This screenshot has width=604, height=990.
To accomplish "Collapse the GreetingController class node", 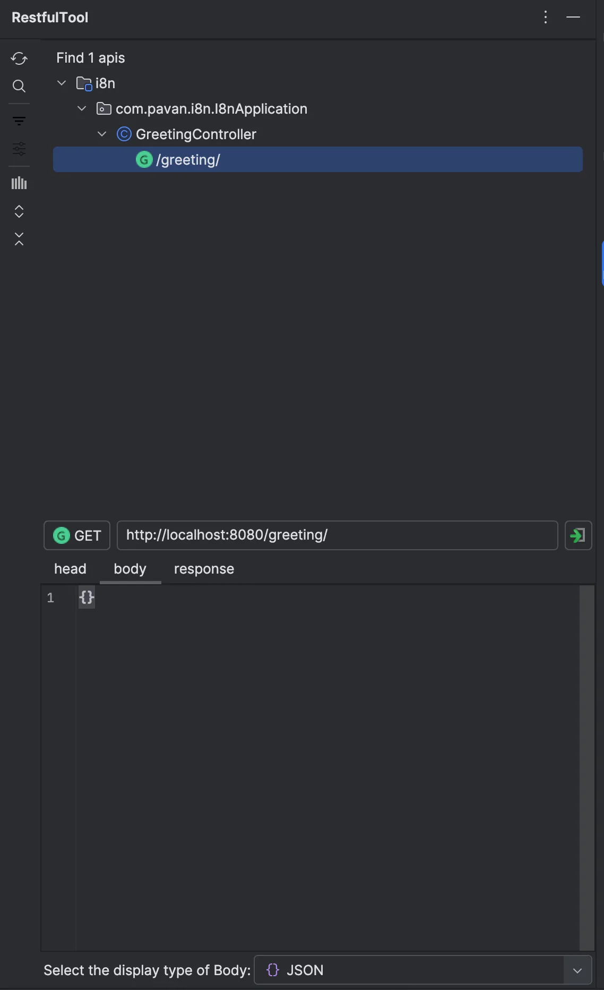I will 102,134.
